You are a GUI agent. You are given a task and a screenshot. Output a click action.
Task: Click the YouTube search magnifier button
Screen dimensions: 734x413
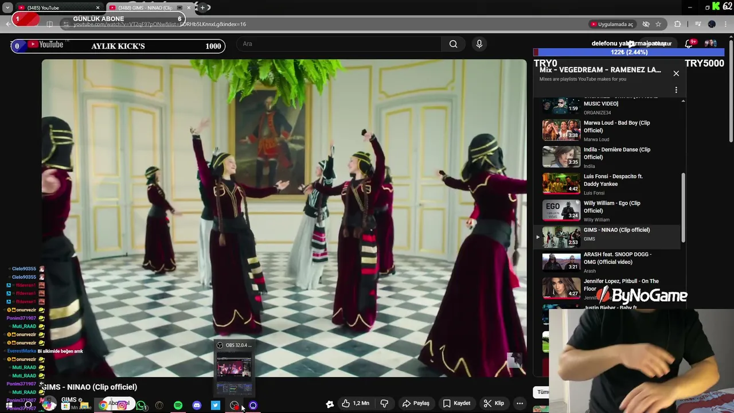click(x=453, y=44)
